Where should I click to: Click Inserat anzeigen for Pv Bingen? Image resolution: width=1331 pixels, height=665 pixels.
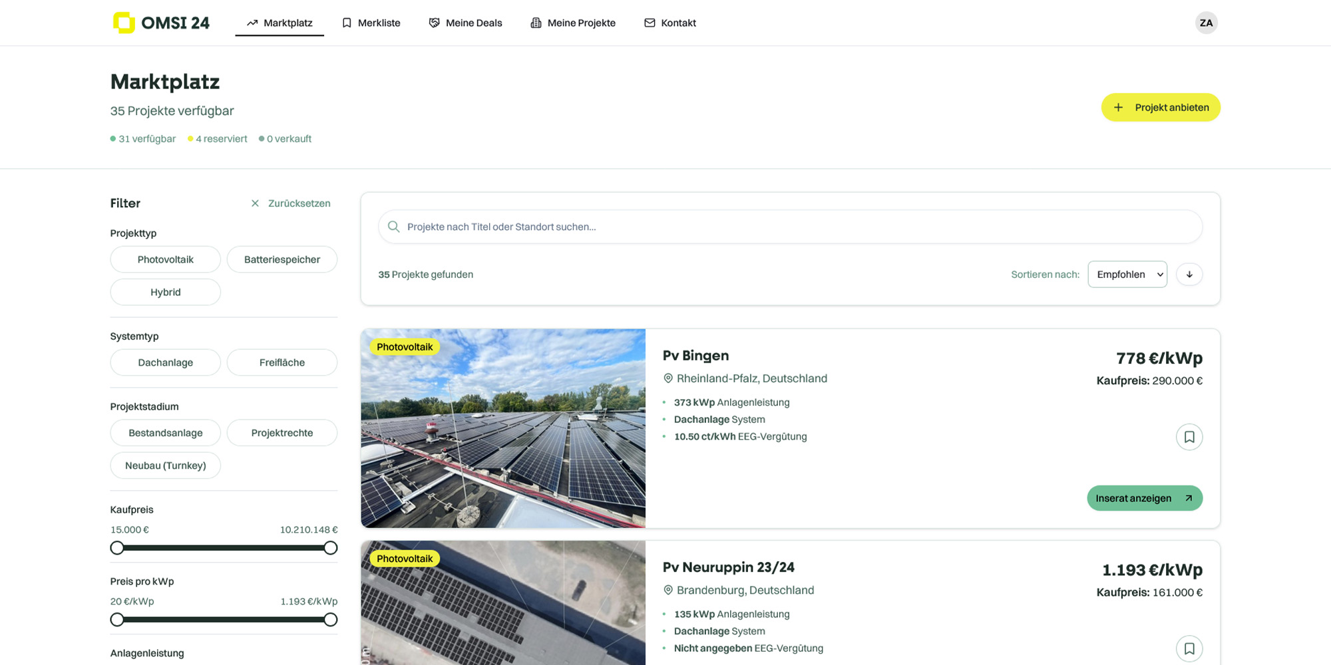1144,498
